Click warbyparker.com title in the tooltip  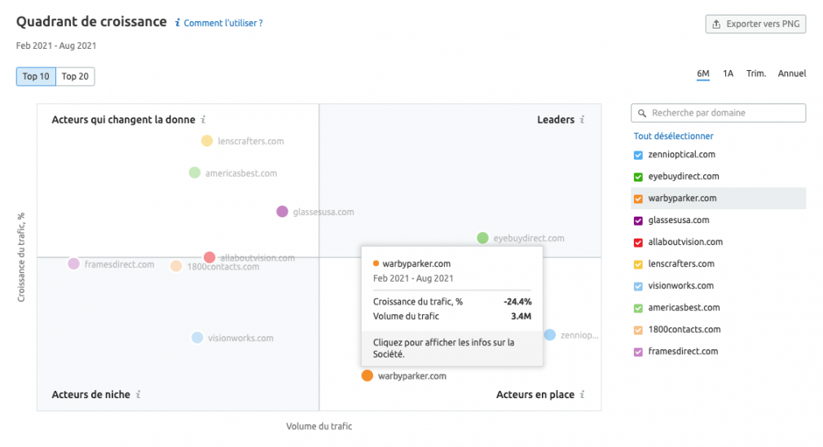416,263
